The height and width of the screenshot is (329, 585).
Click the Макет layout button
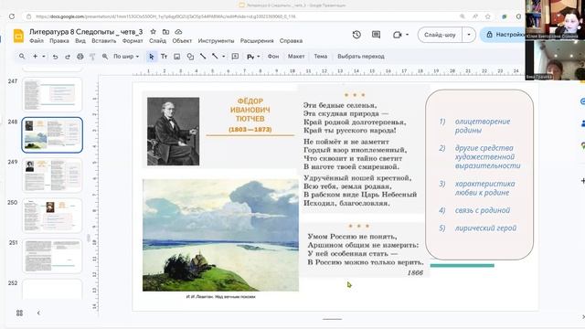pos(296,57)
